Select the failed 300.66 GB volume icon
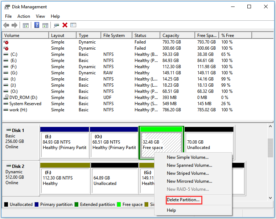Image resolution: width=276 pixels, height=219 pixels. [6, 48]
